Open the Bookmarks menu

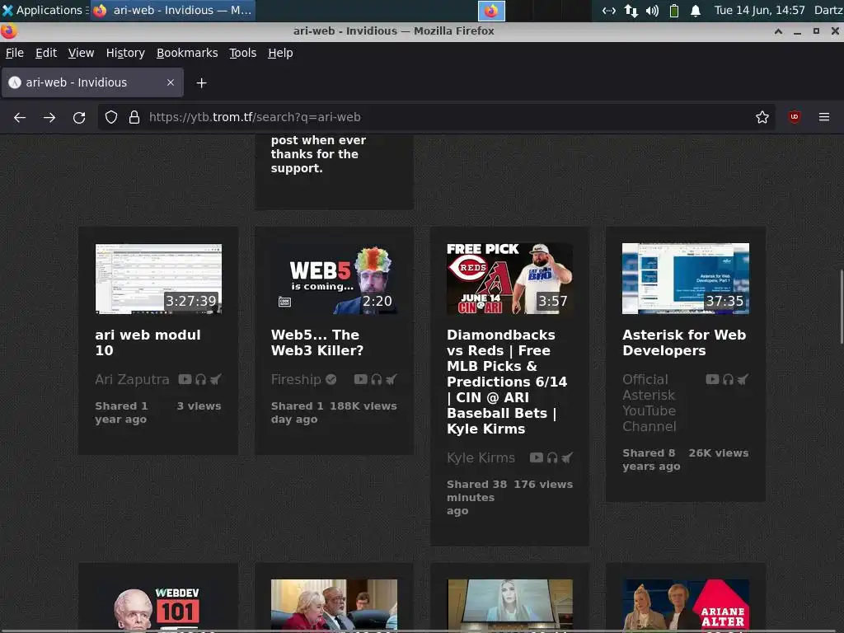(187, 53)
